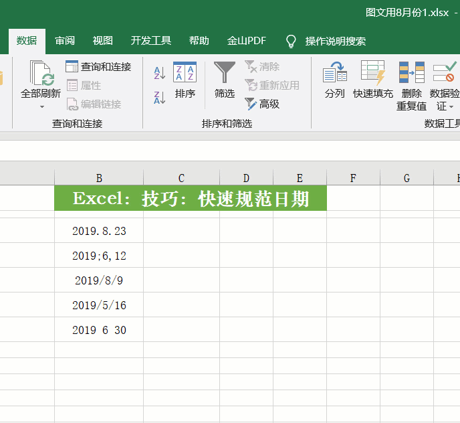Select column B header
This screenshot has width=460, height=423.
point(99,178)
